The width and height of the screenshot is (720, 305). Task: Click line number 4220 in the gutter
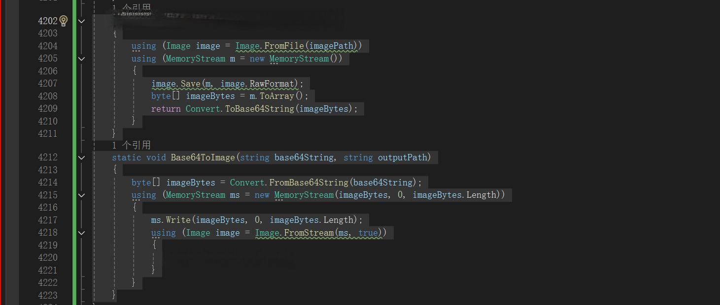pyautogui.click(x=48, y=258)
